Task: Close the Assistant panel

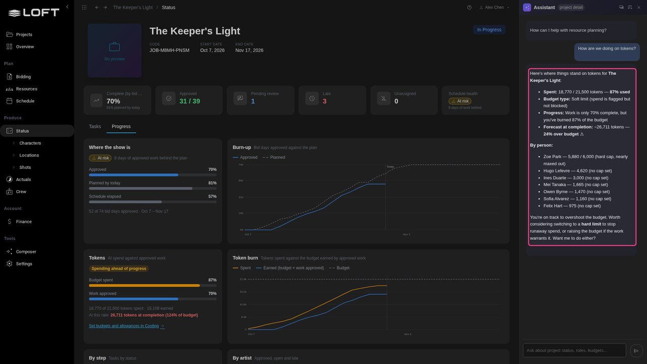Action: point(639,7)
